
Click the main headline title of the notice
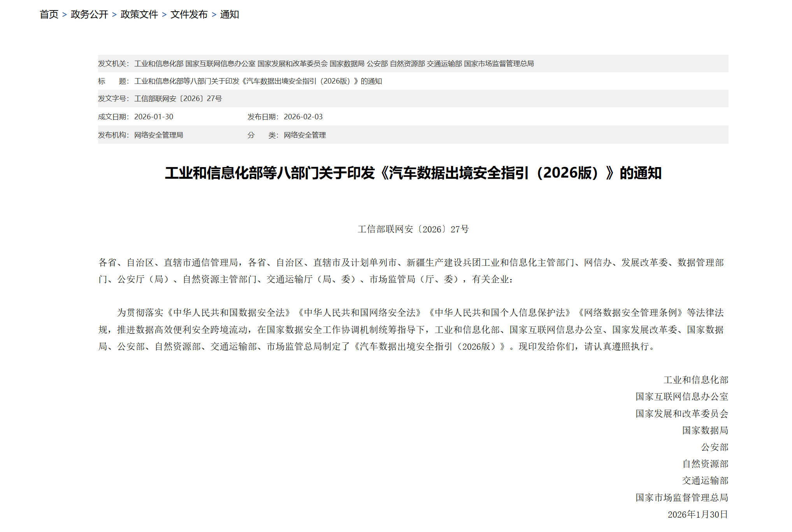pos(413,173)
